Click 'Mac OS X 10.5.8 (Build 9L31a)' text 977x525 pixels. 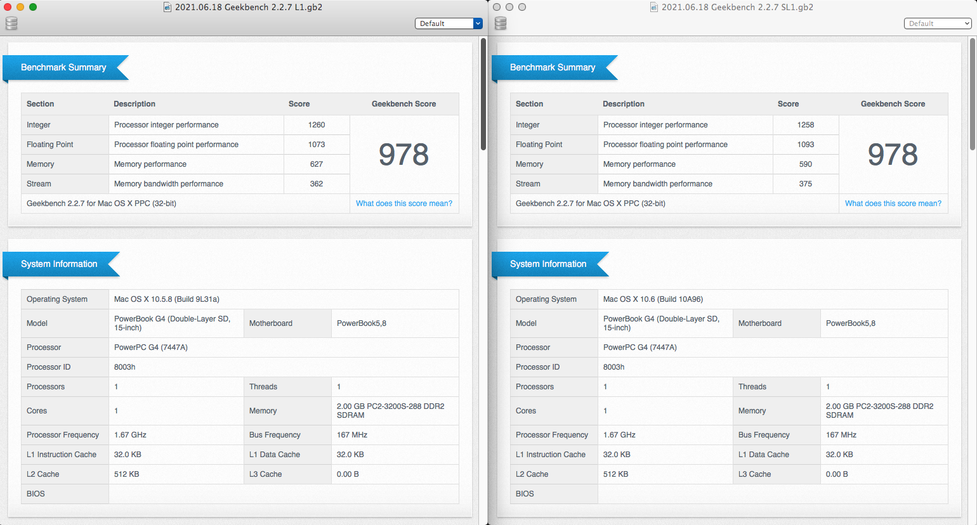click(167, 299)
